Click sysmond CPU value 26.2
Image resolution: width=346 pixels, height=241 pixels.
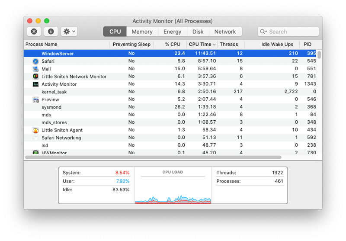(179, 107)
